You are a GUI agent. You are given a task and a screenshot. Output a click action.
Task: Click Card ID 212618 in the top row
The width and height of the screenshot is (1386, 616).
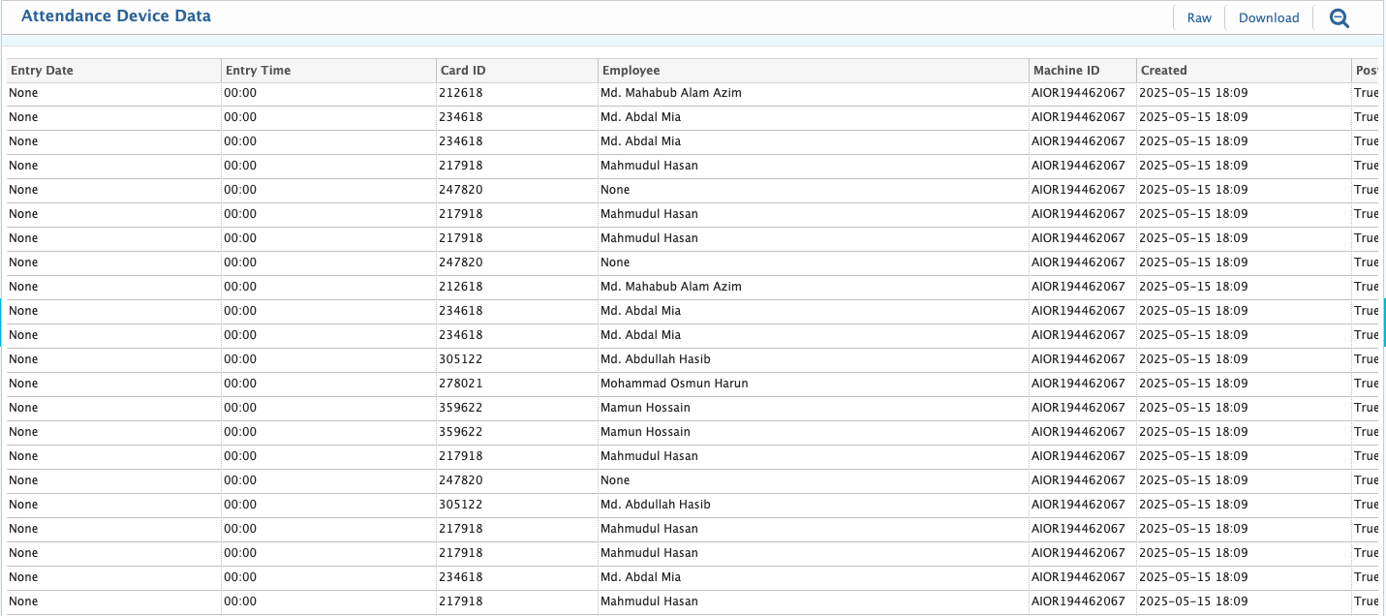[461, 93]
